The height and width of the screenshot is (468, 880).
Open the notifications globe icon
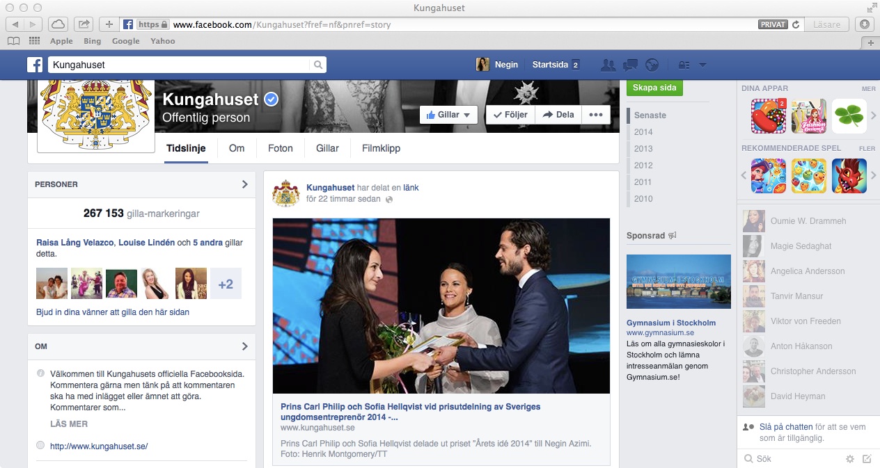click(652, 65)
